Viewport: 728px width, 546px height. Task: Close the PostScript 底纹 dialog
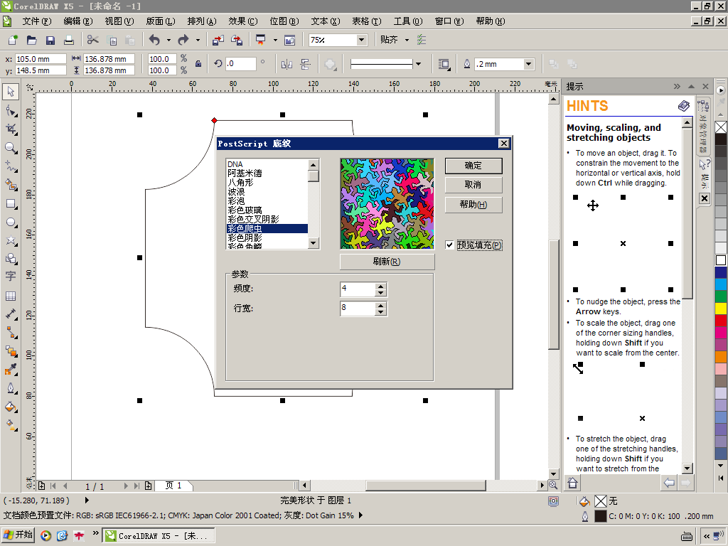coord(504,144)
